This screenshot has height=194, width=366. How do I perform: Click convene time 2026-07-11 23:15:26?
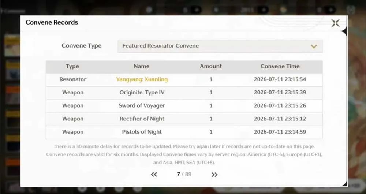280,105
